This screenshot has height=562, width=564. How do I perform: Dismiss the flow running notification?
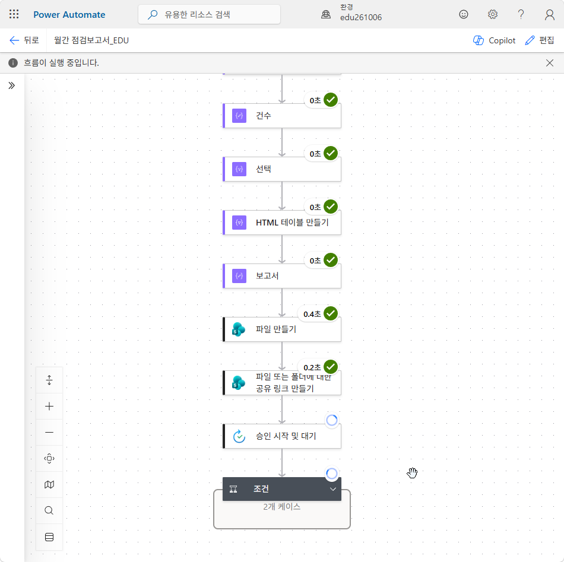pos(549,63)
